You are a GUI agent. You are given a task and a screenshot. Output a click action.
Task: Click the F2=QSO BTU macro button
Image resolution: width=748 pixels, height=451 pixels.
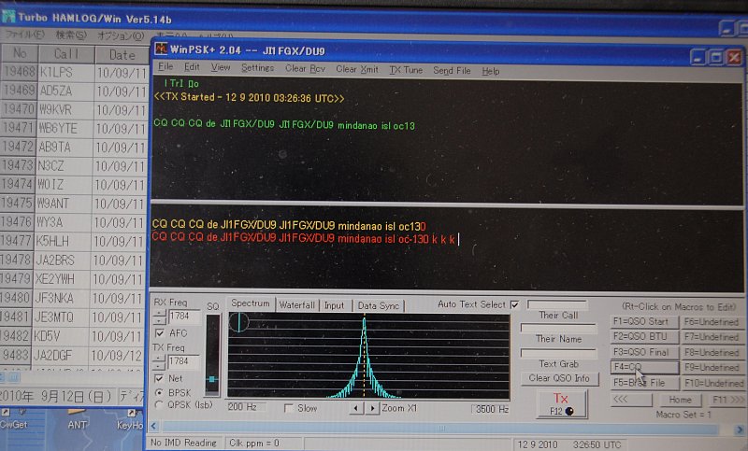tap(644, 337)
